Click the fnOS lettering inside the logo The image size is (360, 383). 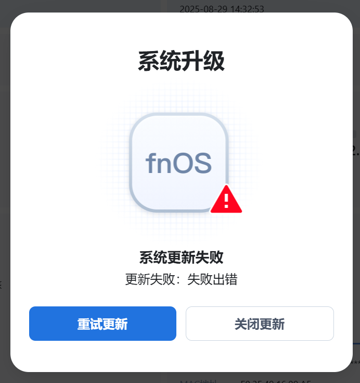178,163
